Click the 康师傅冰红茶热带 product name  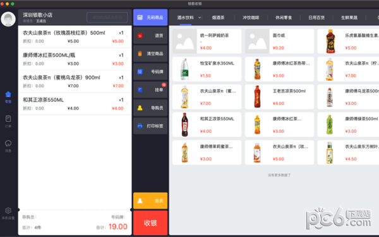point(291,63)
